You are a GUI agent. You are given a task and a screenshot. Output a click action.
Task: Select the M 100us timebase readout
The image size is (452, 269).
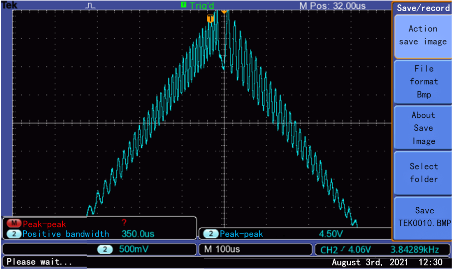click(x=222, y=249)
